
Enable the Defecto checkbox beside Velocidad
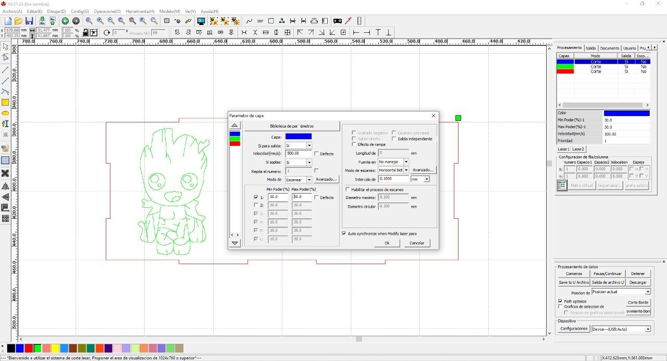coord(317,154)
